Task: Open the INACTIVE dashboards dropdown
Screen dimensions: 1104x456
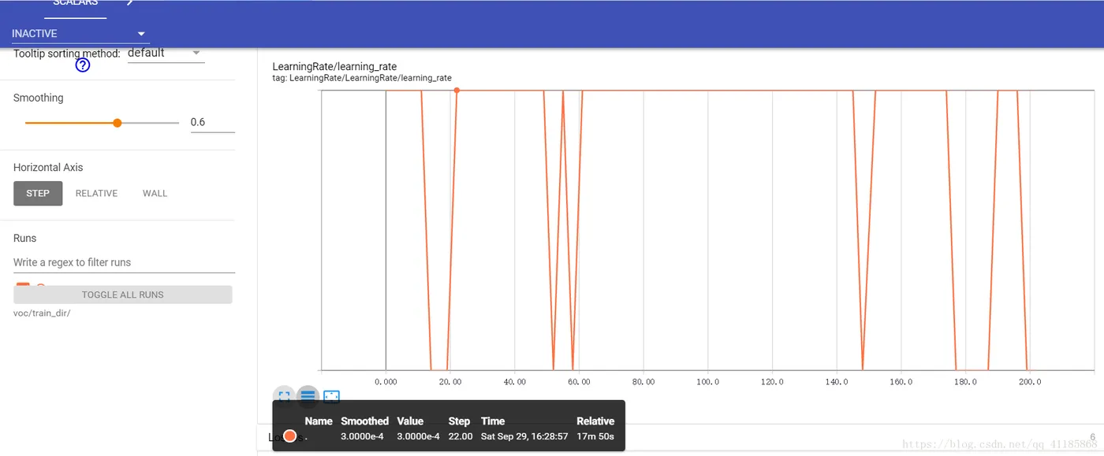Action: point(80,34)
